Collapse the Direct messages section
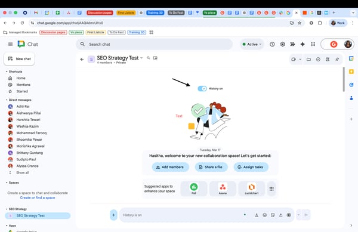358x232 pixels. (7, 100)
